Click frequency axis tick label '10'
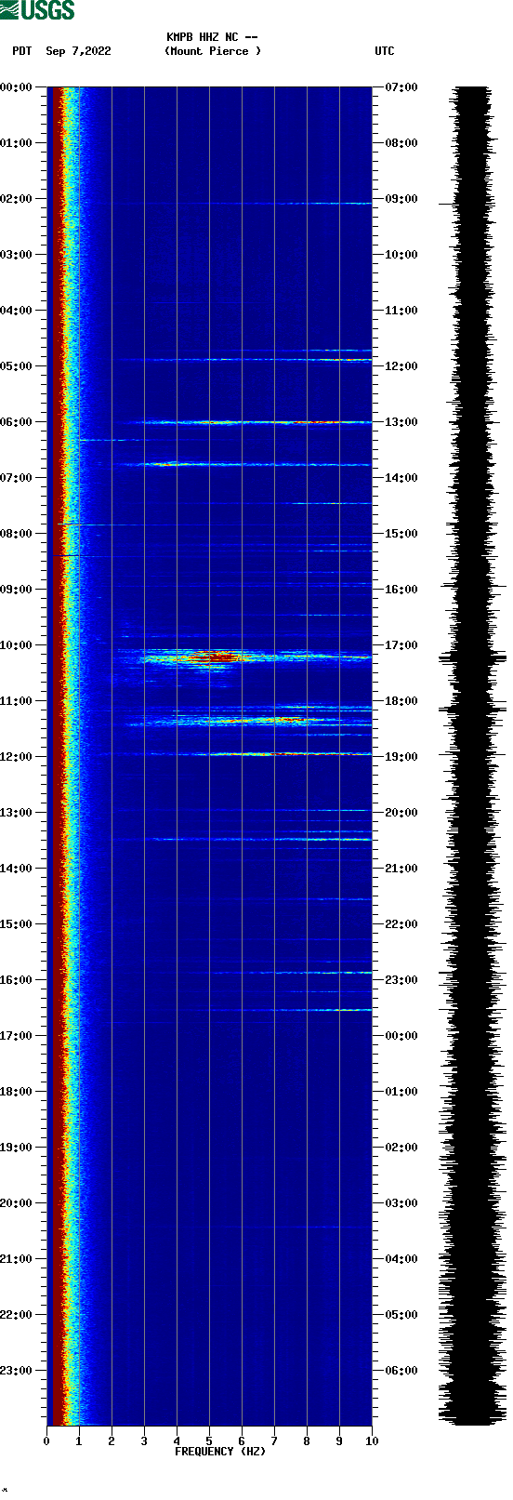 (x=372, y=1441)
